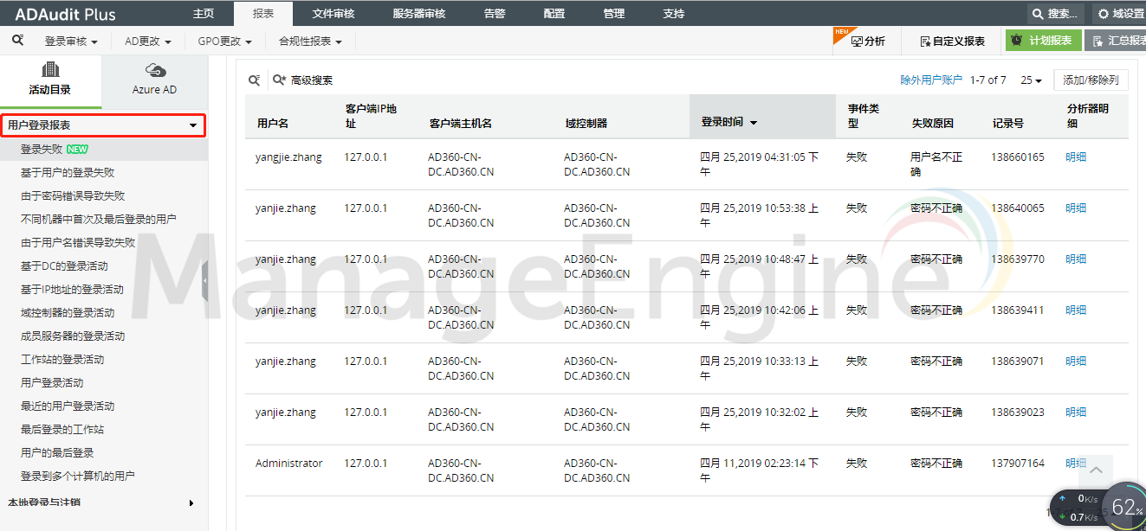The height and width of the screenshot is (531, 1146).
Task: Click the search icon above the report table
Action: 254,80
